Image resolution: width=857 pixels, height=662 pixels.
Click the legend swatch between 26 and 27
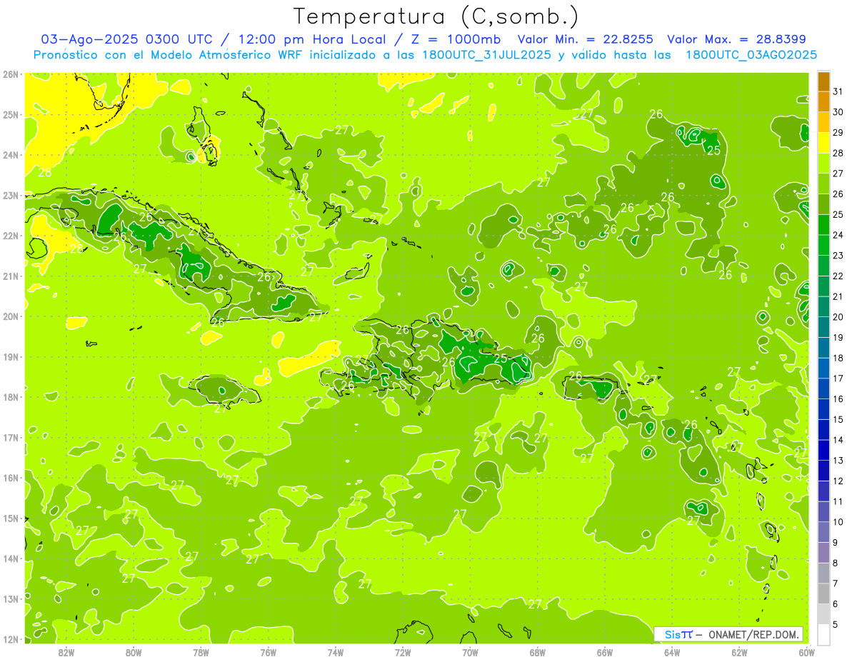(x=823, y=184)
